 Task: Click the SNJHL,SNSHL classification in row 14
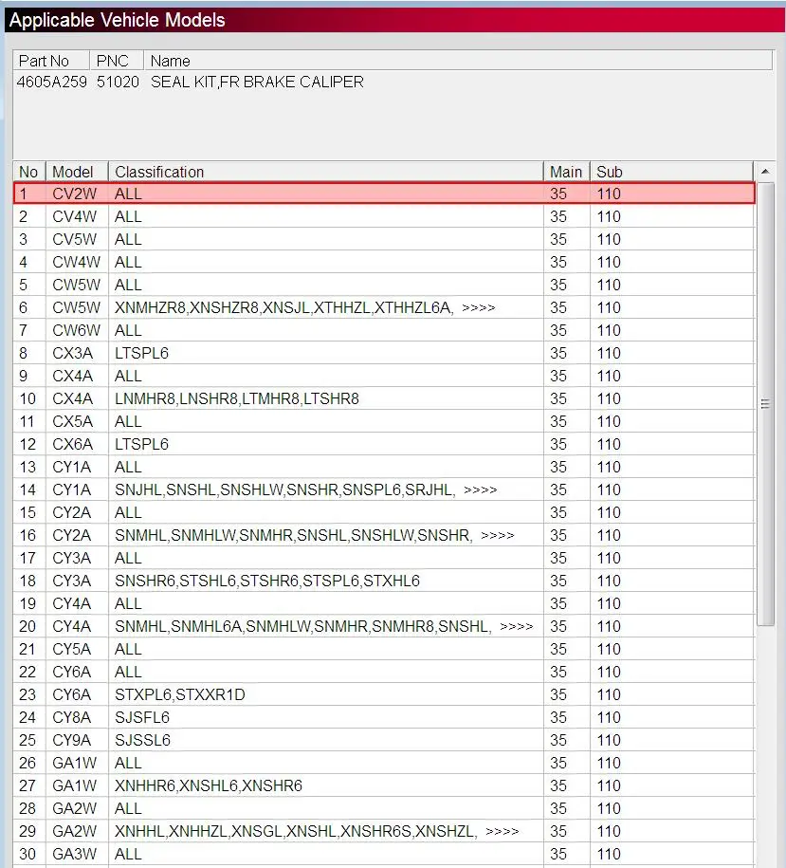[306, 489]
